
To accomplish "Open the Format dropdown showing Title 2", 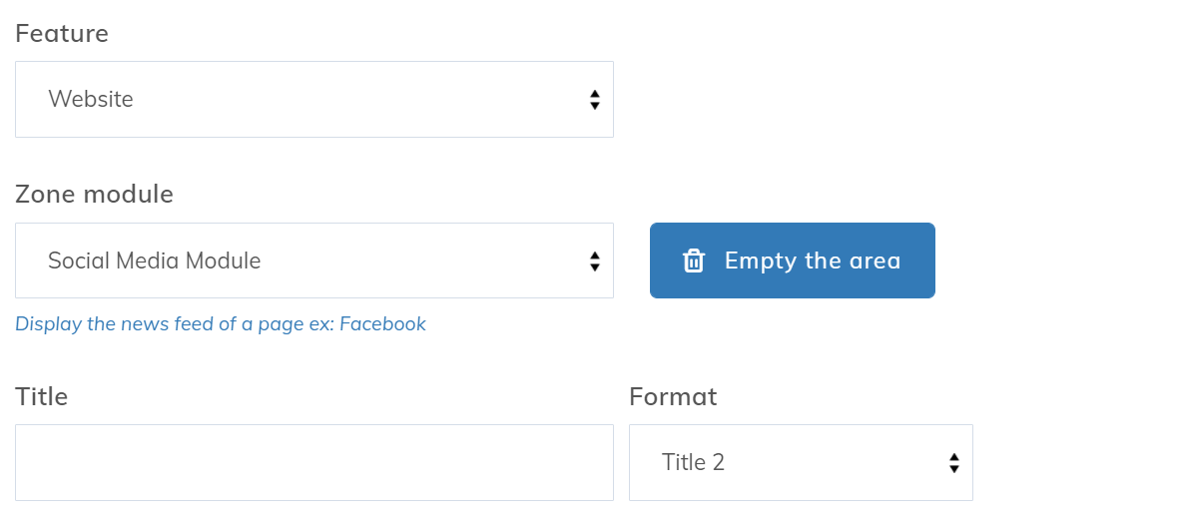I will [800, 463].
